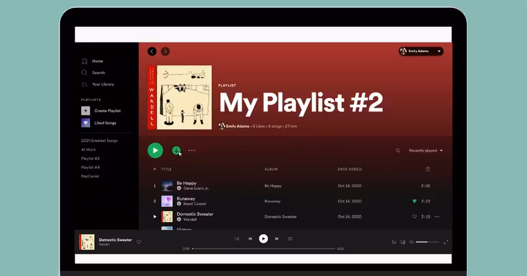
Task: Open Domestic Sweater row three-dot menu
Action: [437, 217]
